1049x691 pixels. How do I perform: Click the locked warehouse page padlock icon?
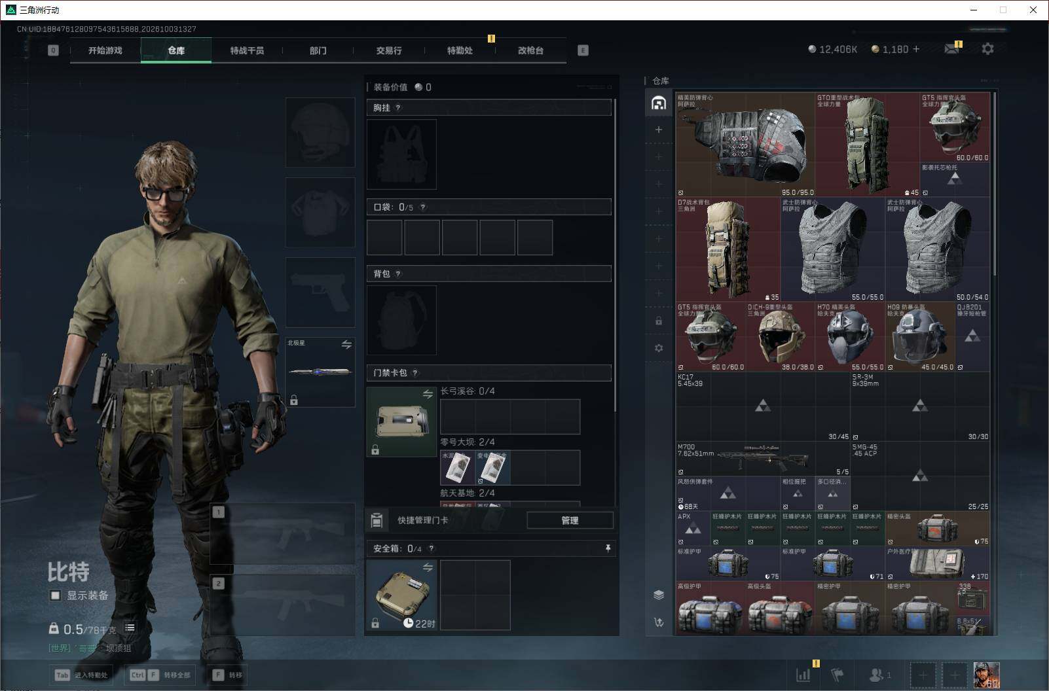point(659,321)
